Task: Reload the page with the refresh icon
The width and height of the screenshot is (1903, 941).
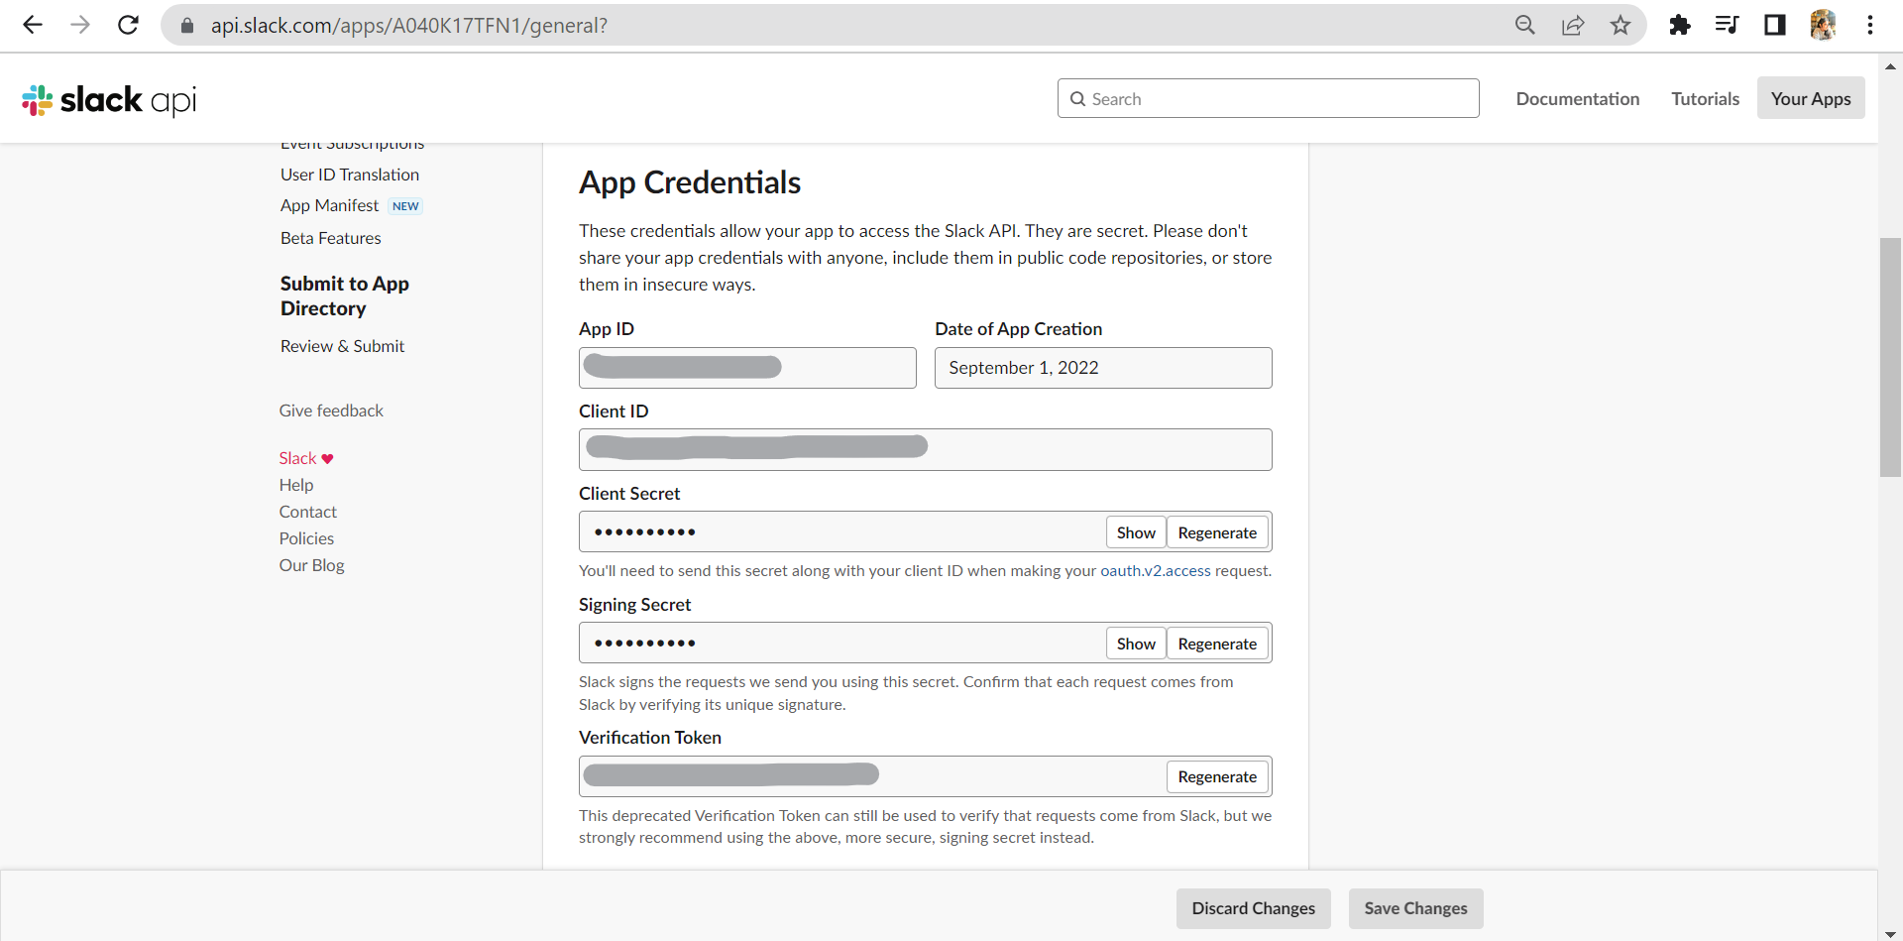Action: pos(128,25)
